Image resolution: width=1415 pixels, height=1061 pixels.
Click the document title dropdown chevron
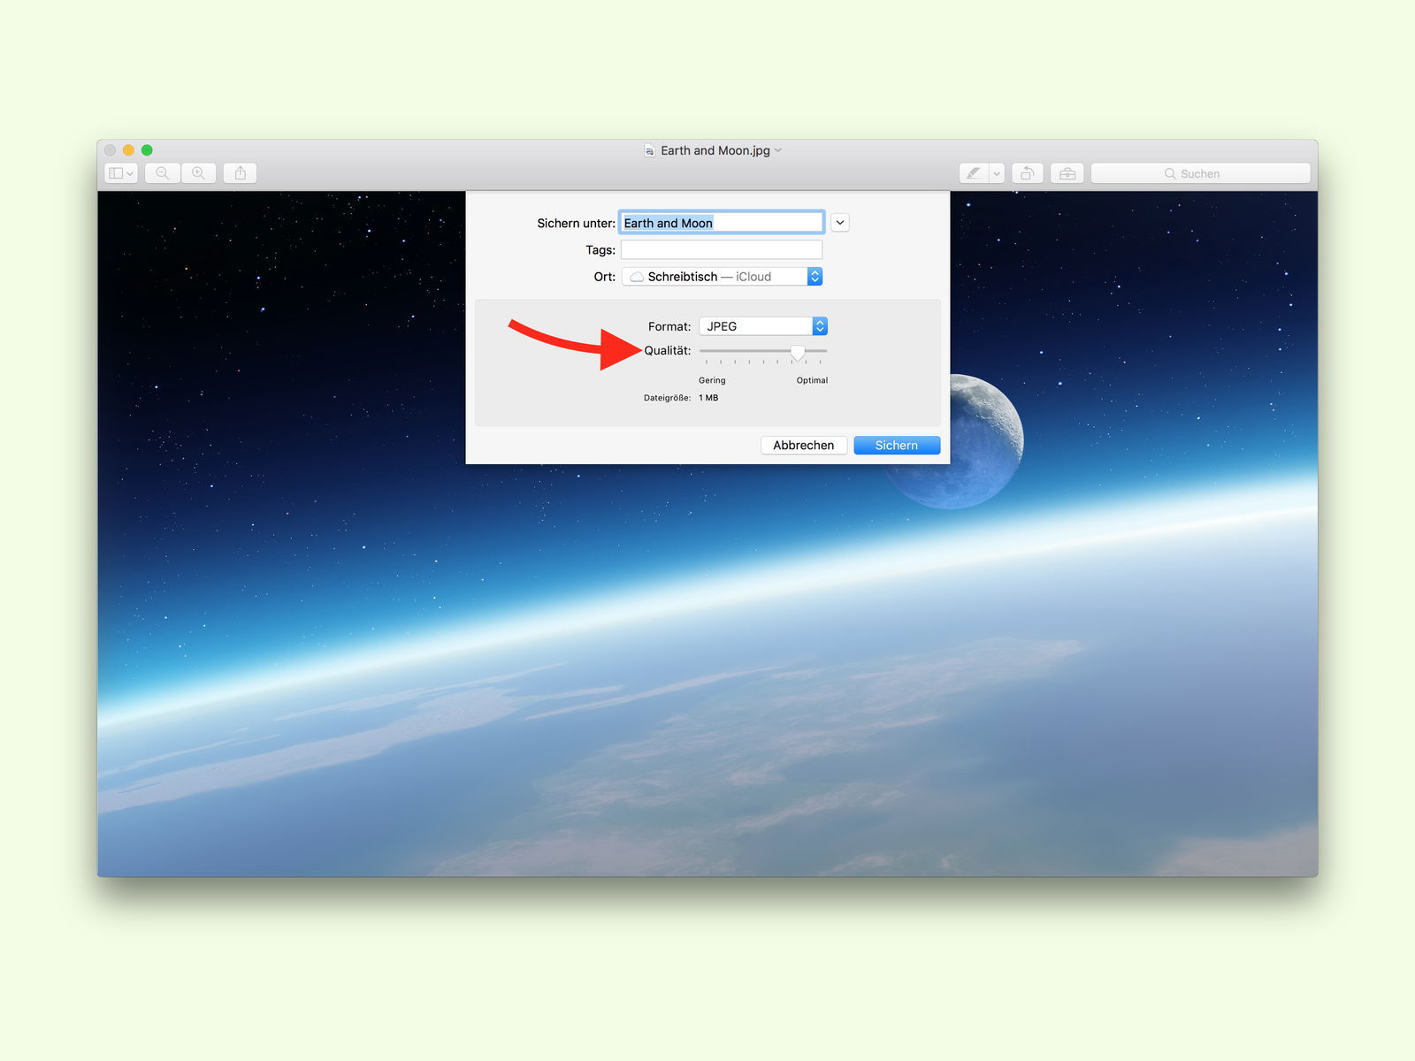(778, 150)
